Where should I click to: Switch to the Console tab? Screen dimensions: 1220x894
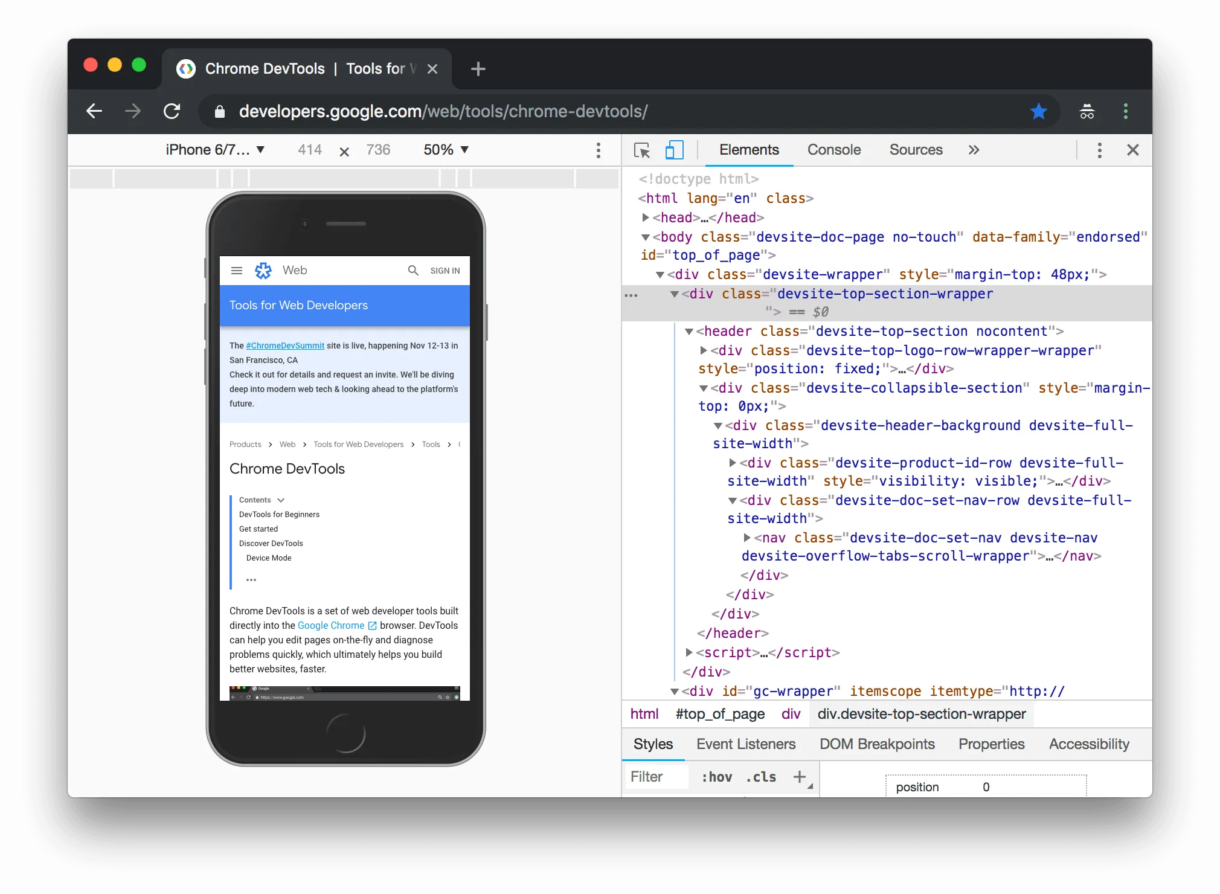pos(834,150)
